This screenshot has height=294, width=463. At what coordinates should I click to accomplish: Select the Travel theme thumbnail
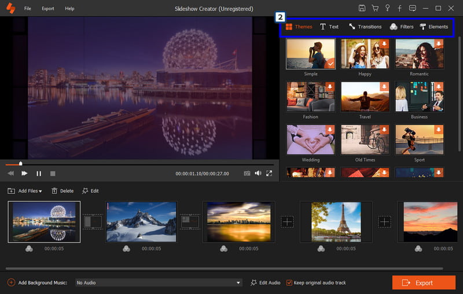point(365,97)
